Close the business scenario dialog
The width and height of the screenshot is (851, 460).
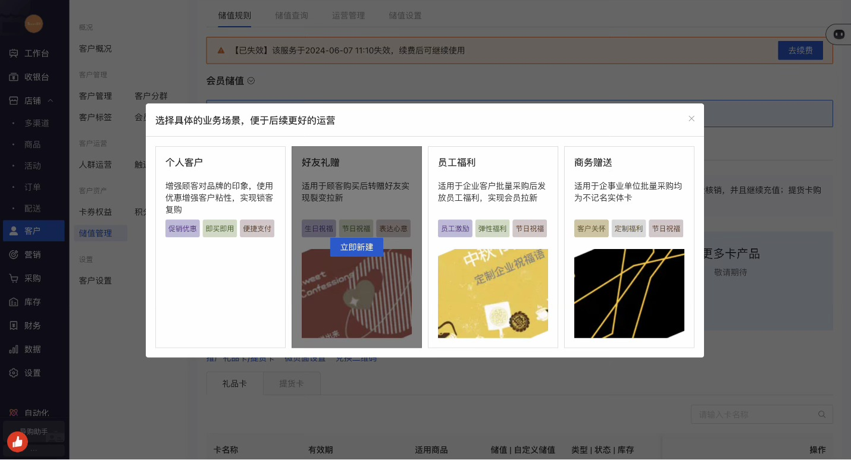[692, 119]
